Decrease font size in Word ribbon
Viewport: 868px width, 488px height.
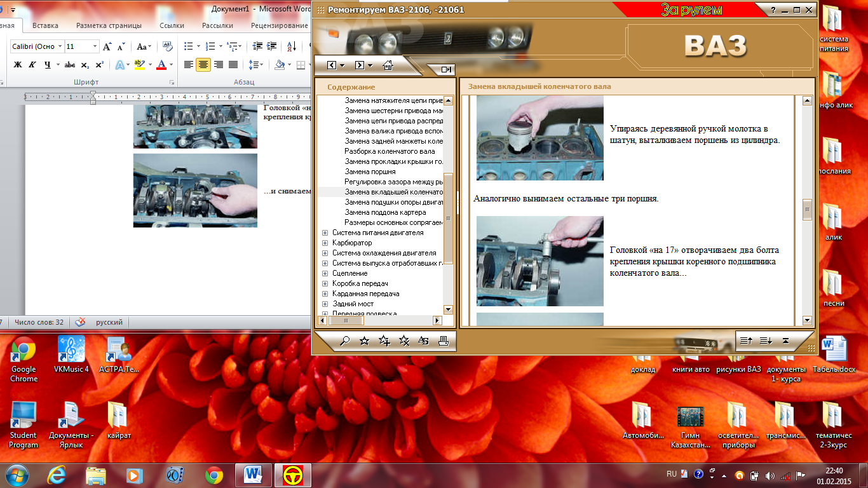(121, 46)
